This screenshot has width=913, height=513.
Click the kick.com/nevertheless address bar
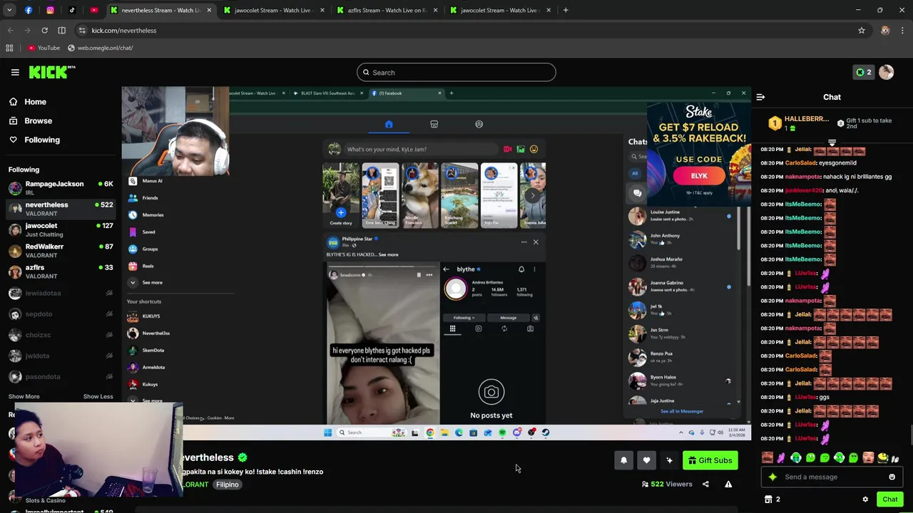coord(123,31)
